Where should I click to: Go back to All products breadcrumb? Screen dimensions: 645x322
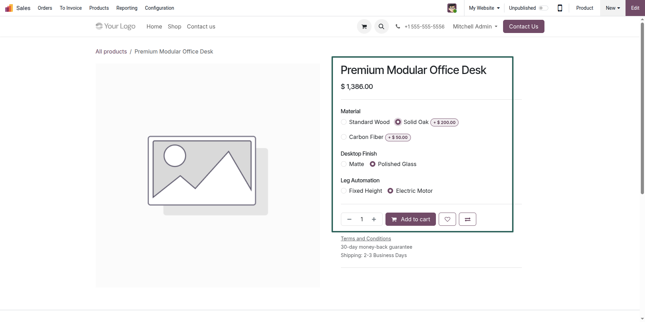pos(111,51)
